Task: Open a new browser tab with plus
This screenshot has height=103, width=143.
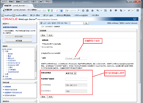Action: tap(36, 6)
